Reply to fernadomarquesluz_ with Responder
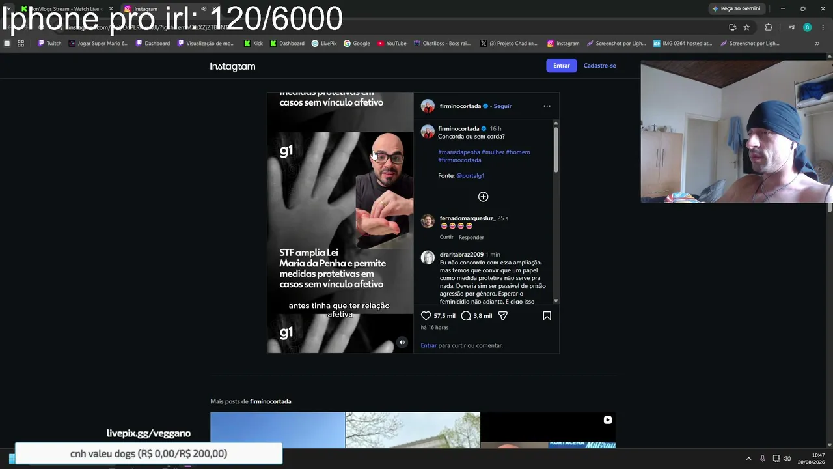Viewport: 833px width, 469px height. pyautogui.click(x=471, y=237)
